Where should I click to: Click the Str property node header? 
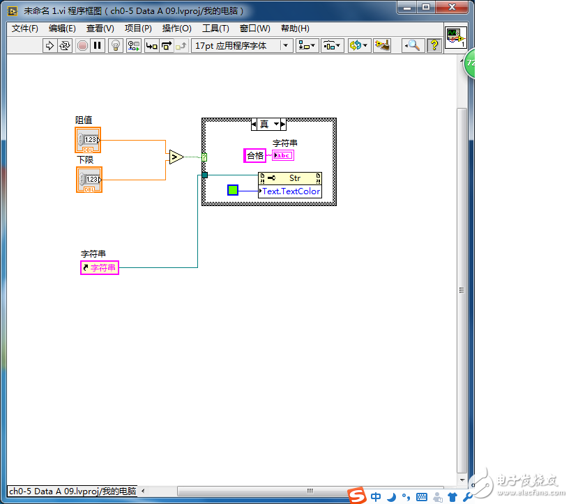[290, 178]
